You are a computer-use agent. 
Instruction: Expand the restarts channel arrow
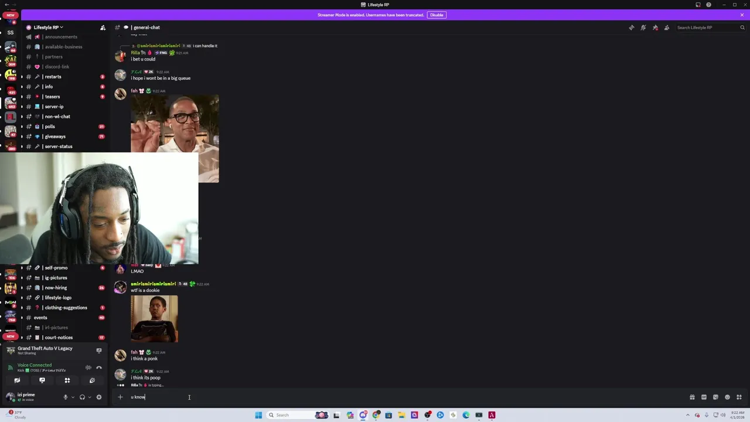(22, 77)
